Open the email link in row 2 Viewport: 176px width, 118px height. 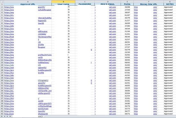[x=112, y=7]
